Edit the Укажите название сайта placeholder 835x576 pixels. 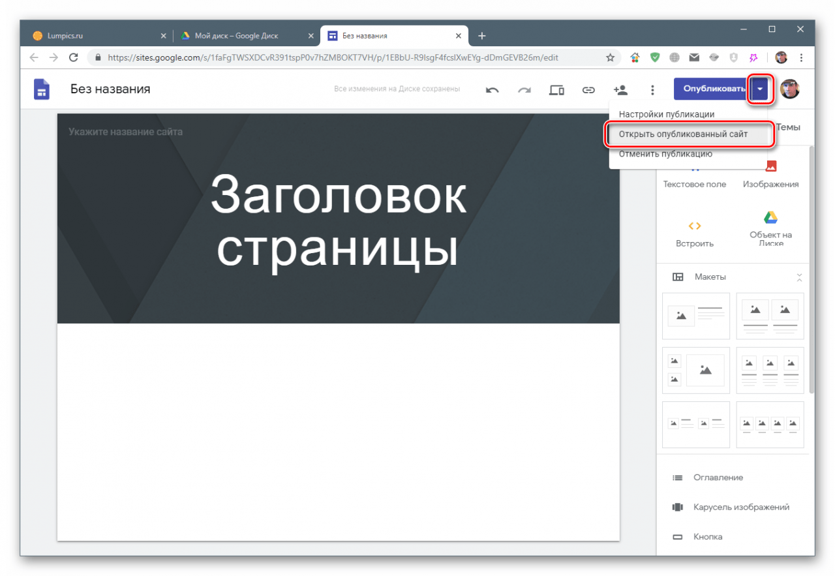[x=125, y=132]
